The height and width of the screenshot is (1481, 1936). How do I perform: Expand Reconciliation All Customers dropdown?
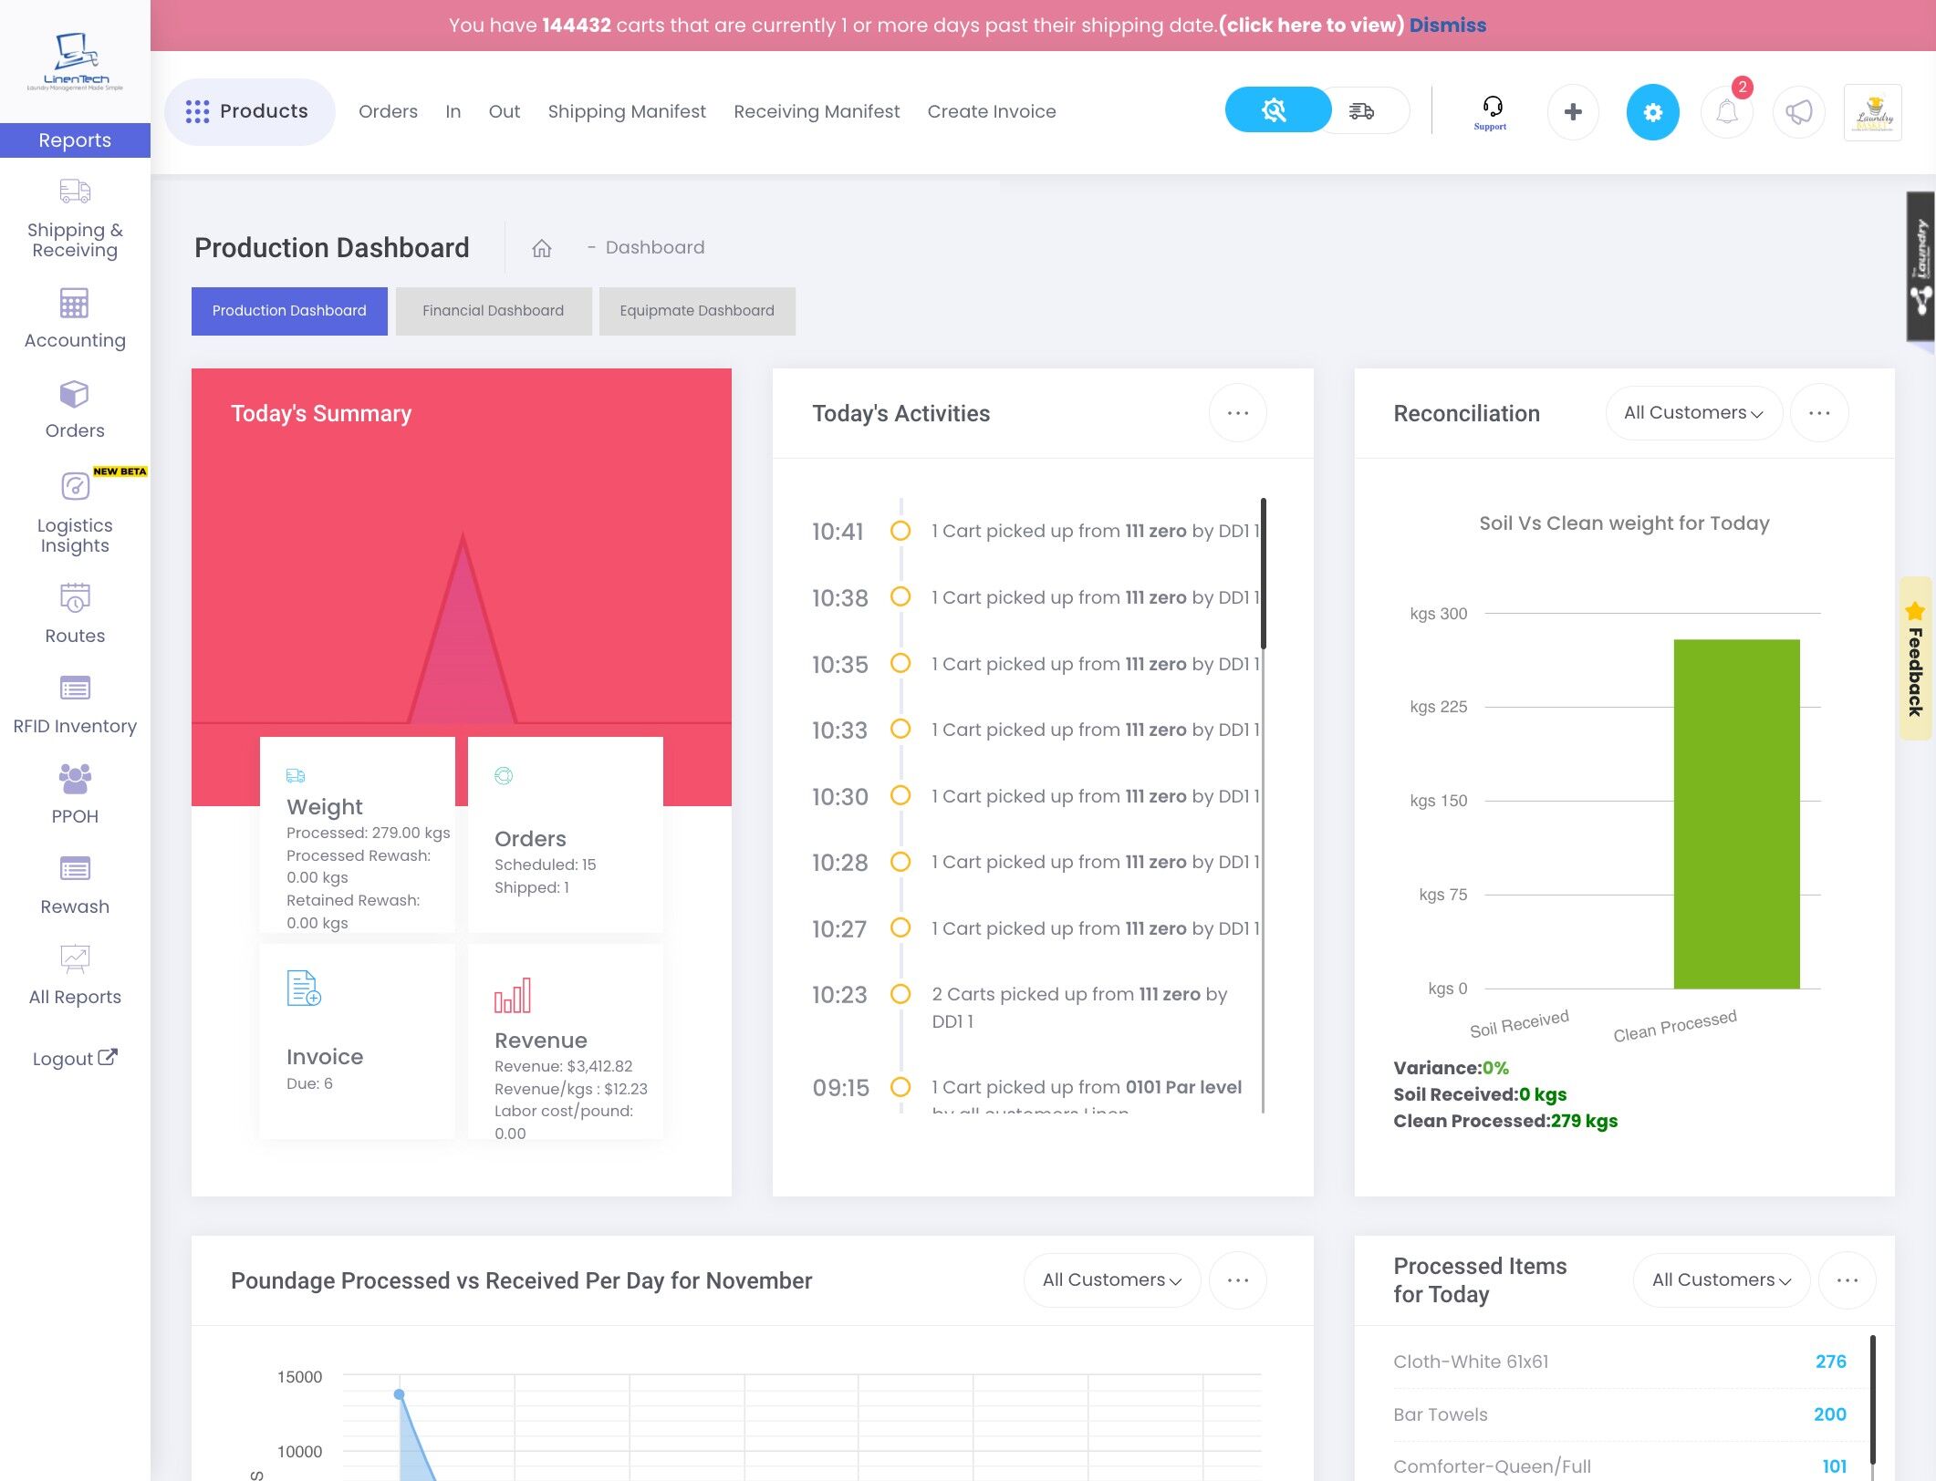click(1693, 413)
